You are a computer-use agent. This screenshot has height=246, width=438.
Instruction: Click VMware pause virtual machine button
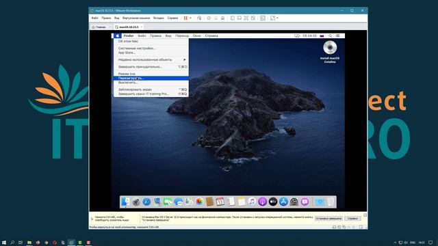pos(185,18)
